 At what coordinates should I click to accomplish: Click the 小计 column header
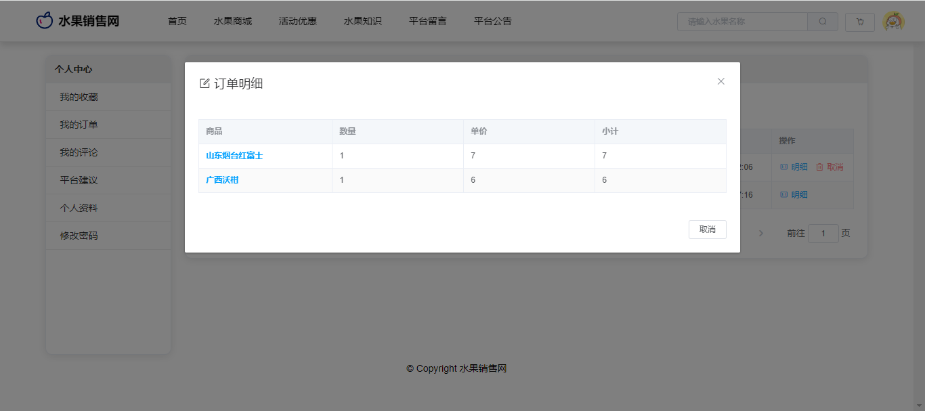click(x=660, y=131)
